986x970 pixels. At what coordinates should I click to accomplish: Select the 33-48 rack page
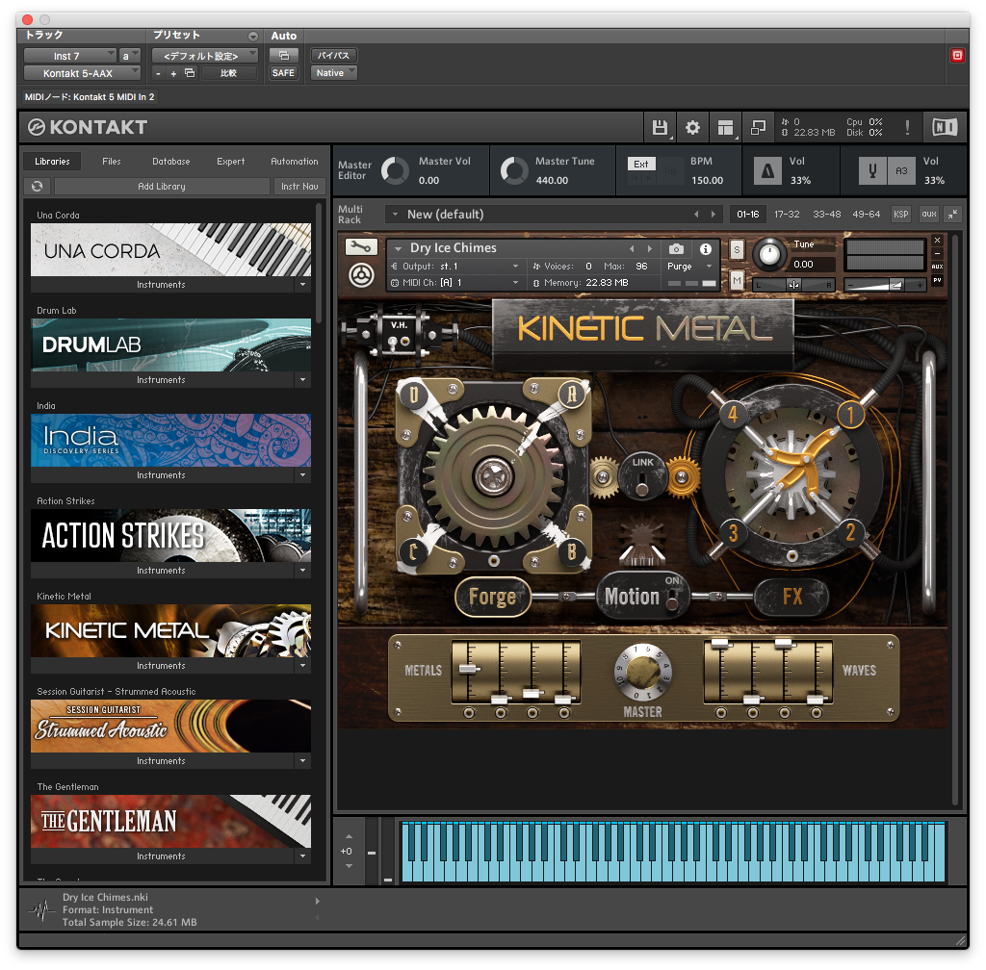[x=826, y=215]
